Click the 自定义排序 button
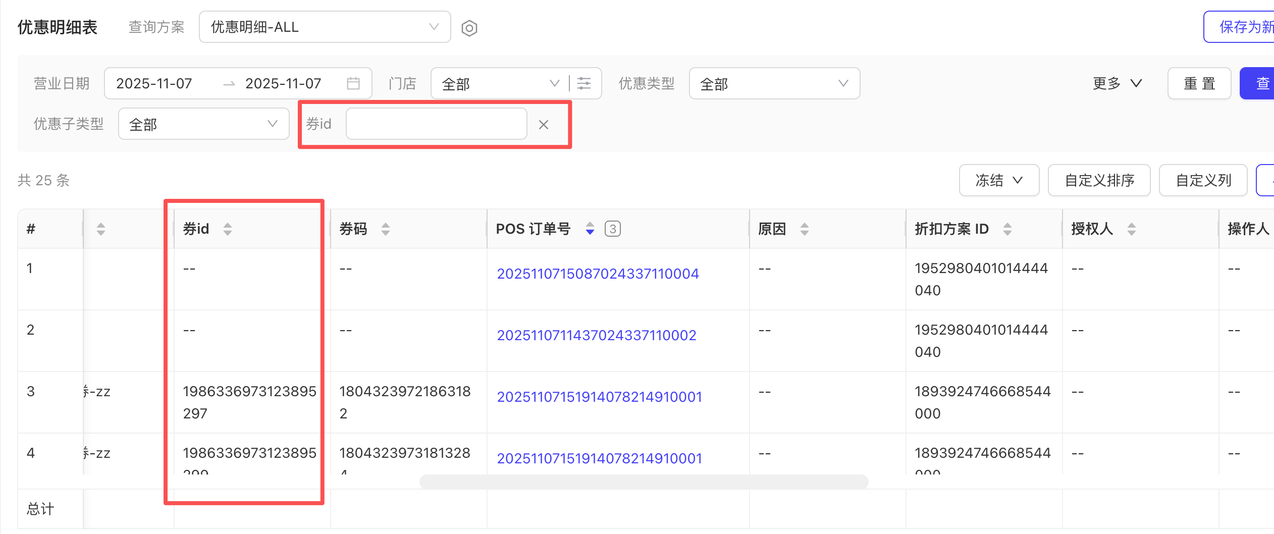This screenshot has width=1274, height=534. click(1099, 180)
